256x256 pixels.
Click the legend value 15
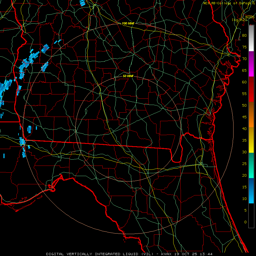point(244,187)
